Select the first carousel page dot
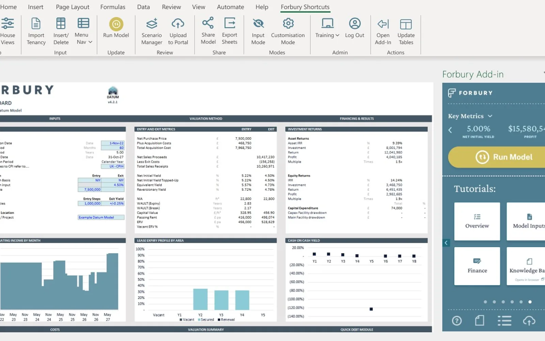Viewport: 545px width, 341px height. [485, 302]
